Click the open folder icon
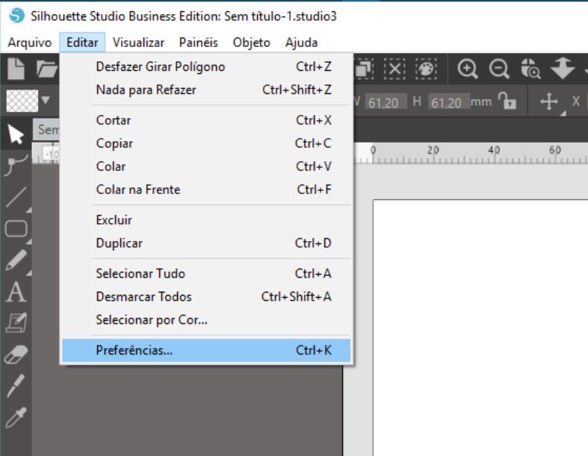This screenshot has width=588, height=456. (46, 69)
